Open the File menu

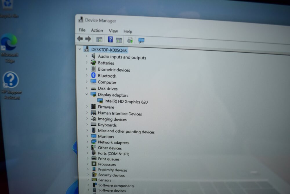[82, 30]
